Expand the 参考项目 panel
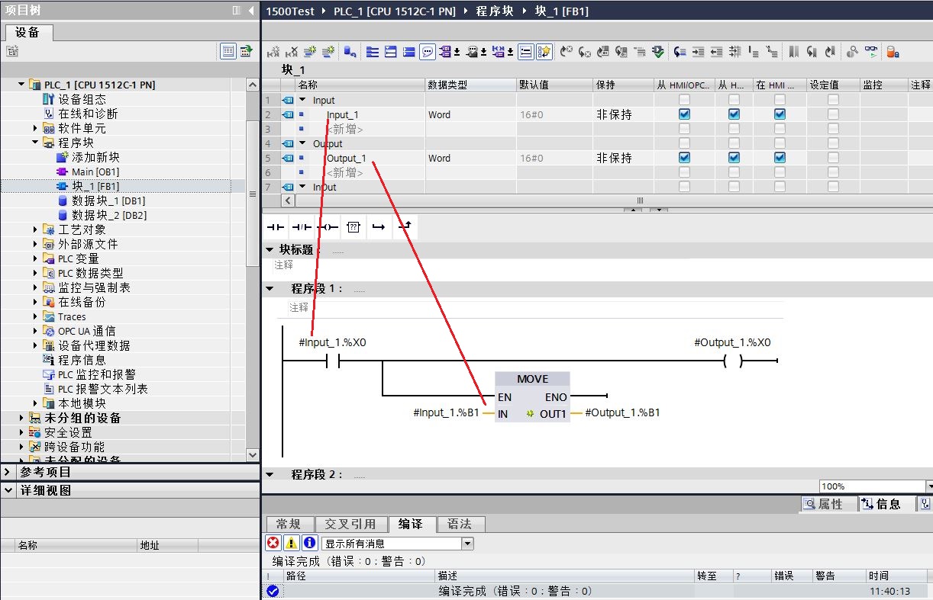 click(x=8, y=472)
